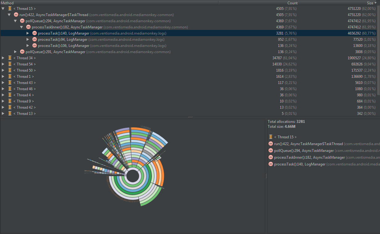Click the Thread 15 thread icon

point(10,9)
